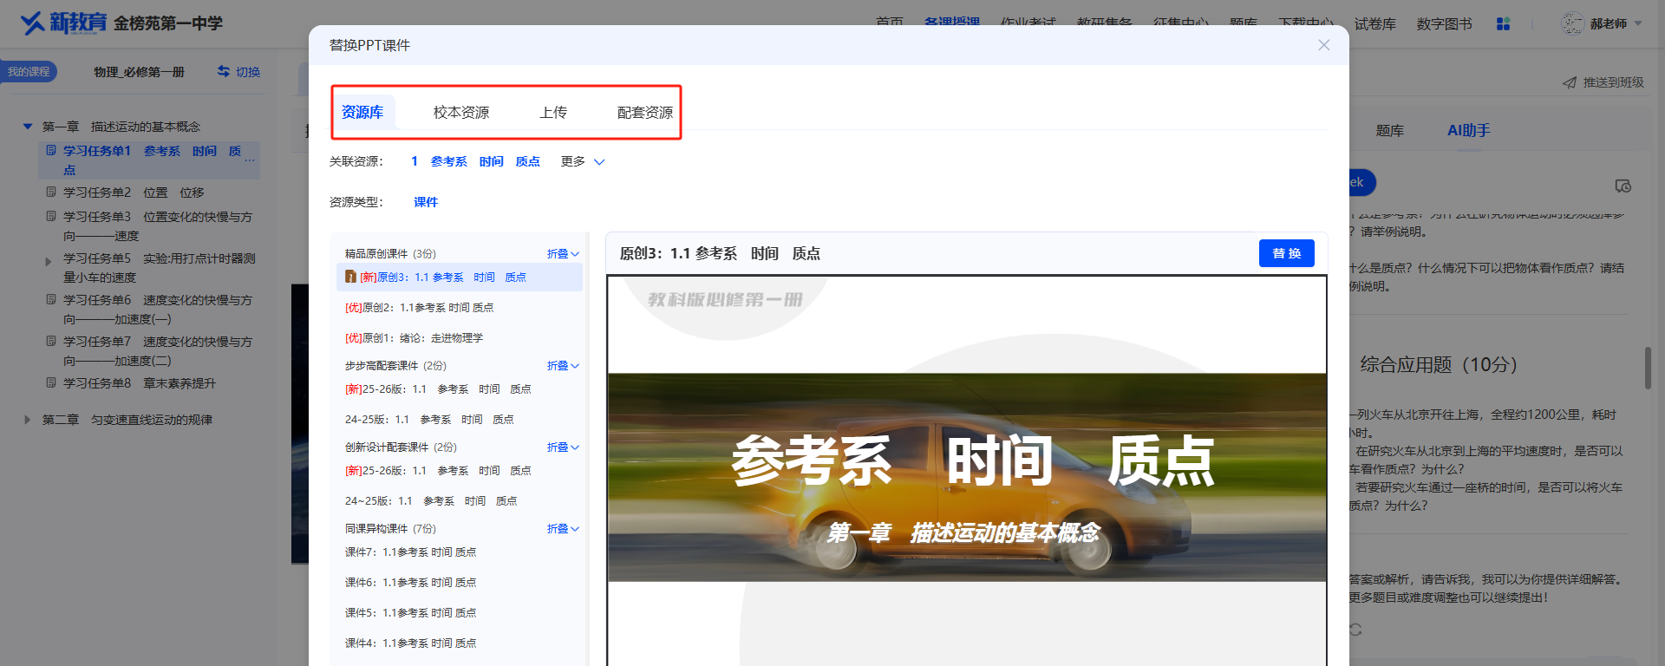Open the ellipsis menu on 学习任务单1
Screen dimensions: 1665x666
(250, 159)
